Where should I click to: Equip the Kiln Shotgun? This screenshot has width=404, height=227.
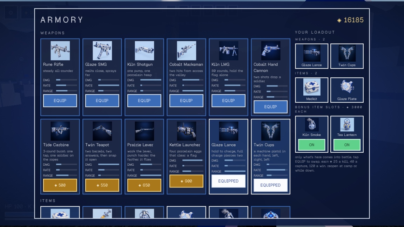(x=144, y=101)
